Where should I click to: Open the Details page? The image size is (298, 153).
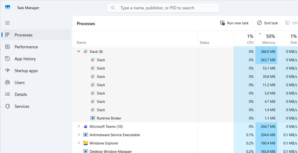click(36, 95)
